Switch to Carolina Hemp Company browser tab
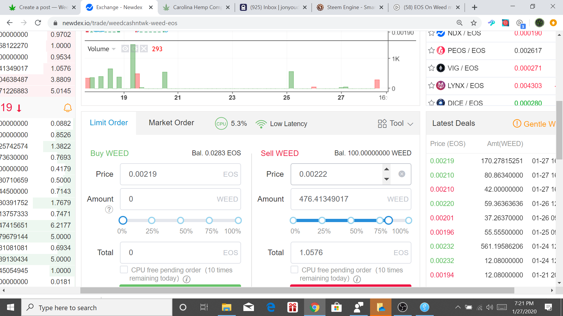The image size is (563, 316). (x=196, y=7)
